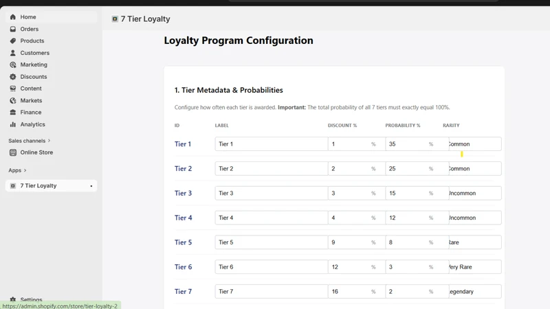Screen dimensions: 550x309
Task: Edit Tier 5 discount field showing 9
Action: [x=356, y=242]
